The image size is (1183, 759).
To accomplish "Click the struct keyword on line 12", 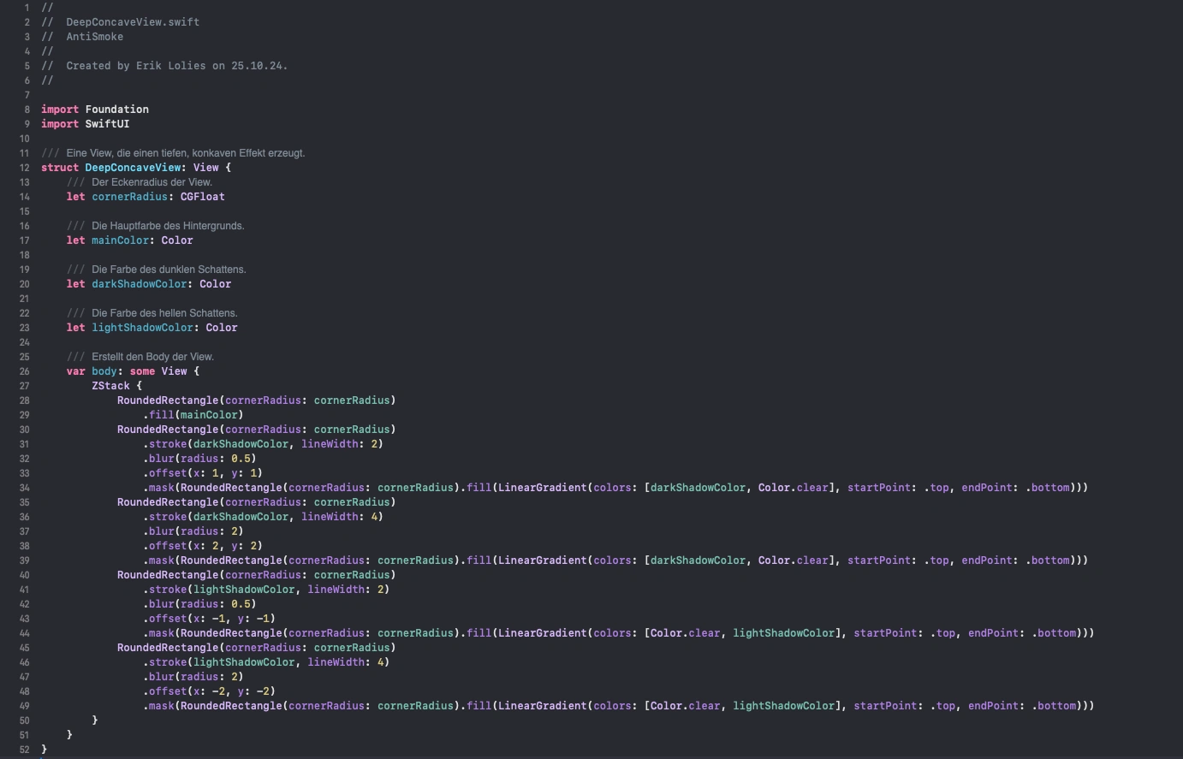I will [x=59, y=168].
